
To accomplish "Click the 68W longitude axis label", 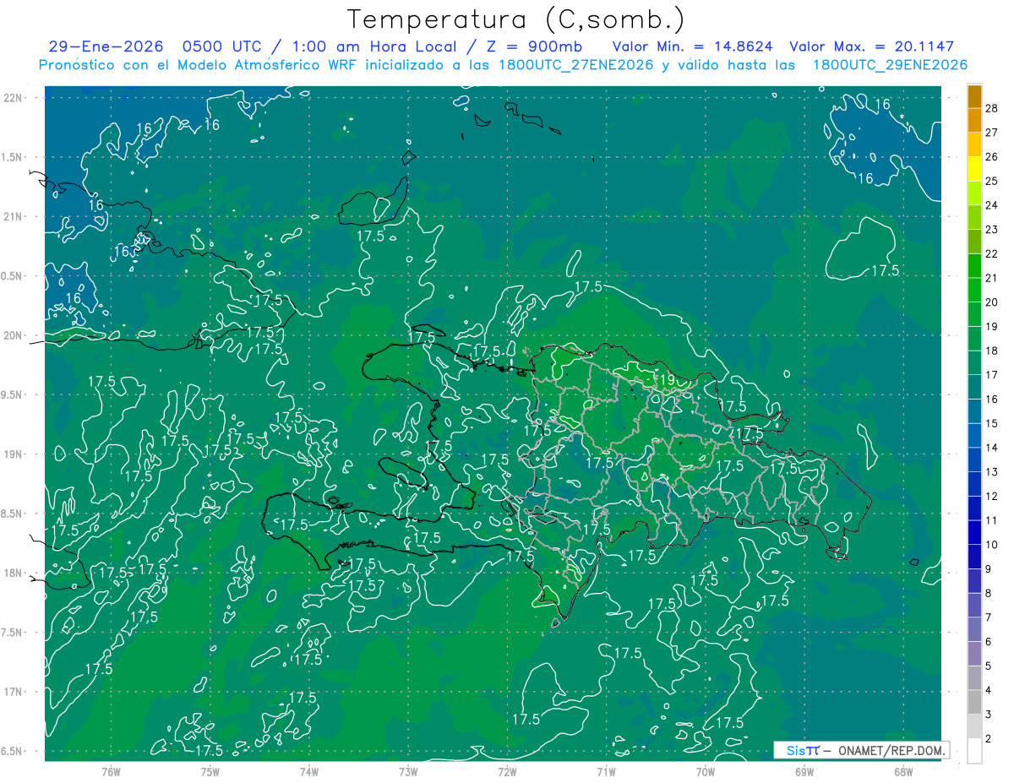I will (903, 771).
